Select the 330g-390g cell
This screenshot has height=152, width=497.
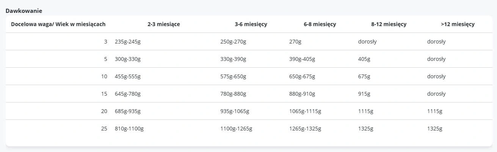click(233, 59)
